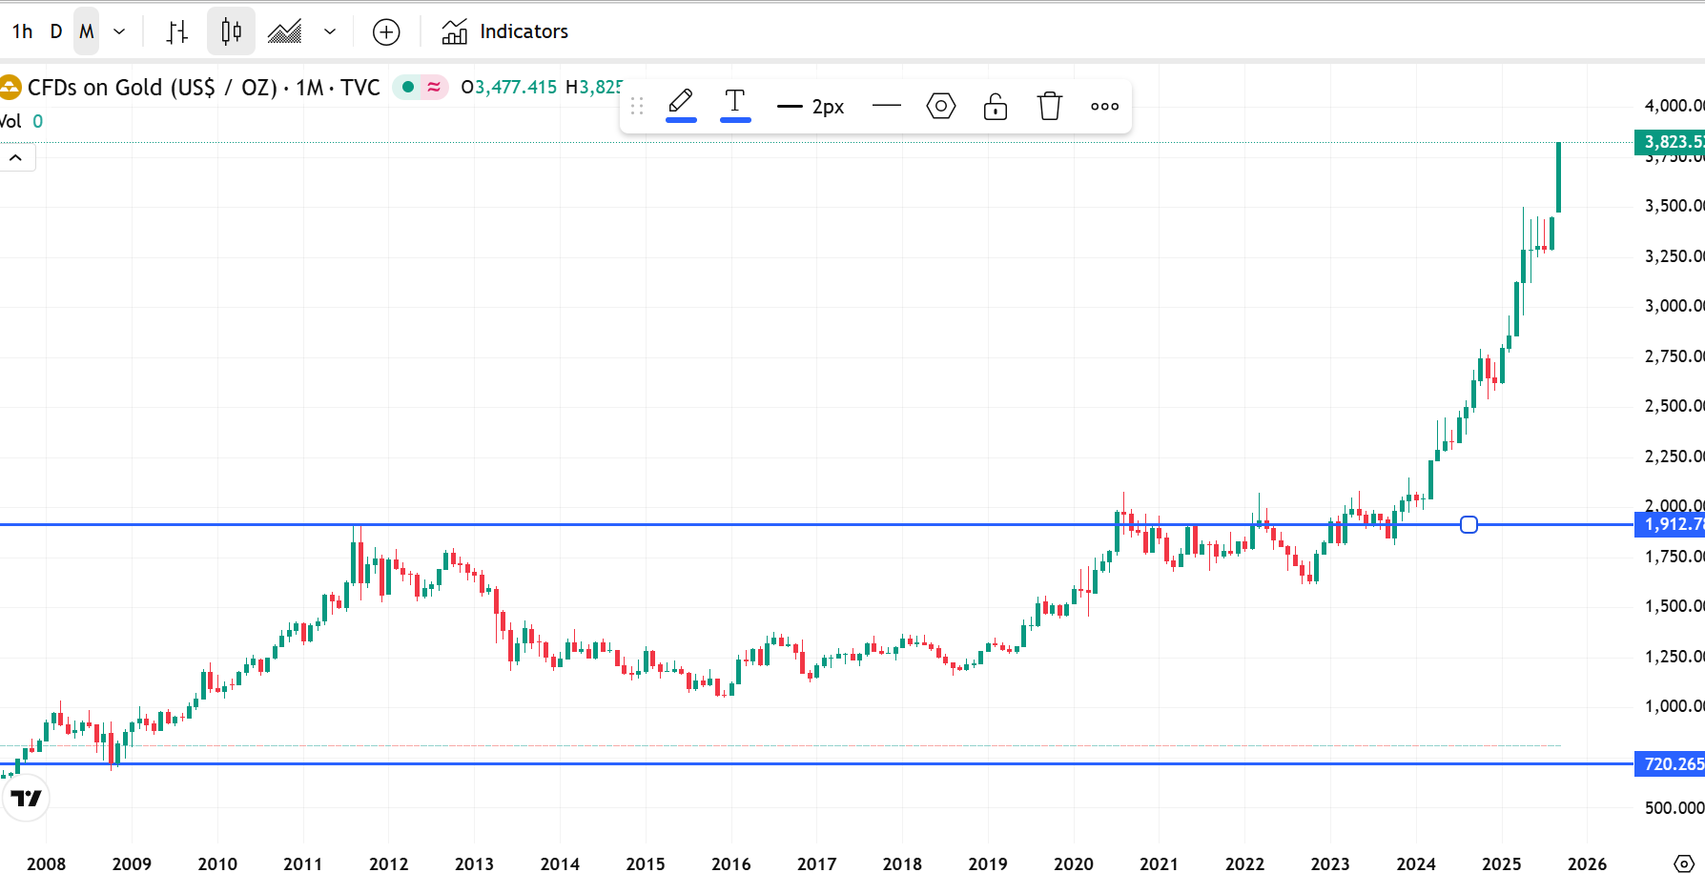Screen dimensions: 1705x873
Task: Select the D daily timeframe
Action: point(56,31)
